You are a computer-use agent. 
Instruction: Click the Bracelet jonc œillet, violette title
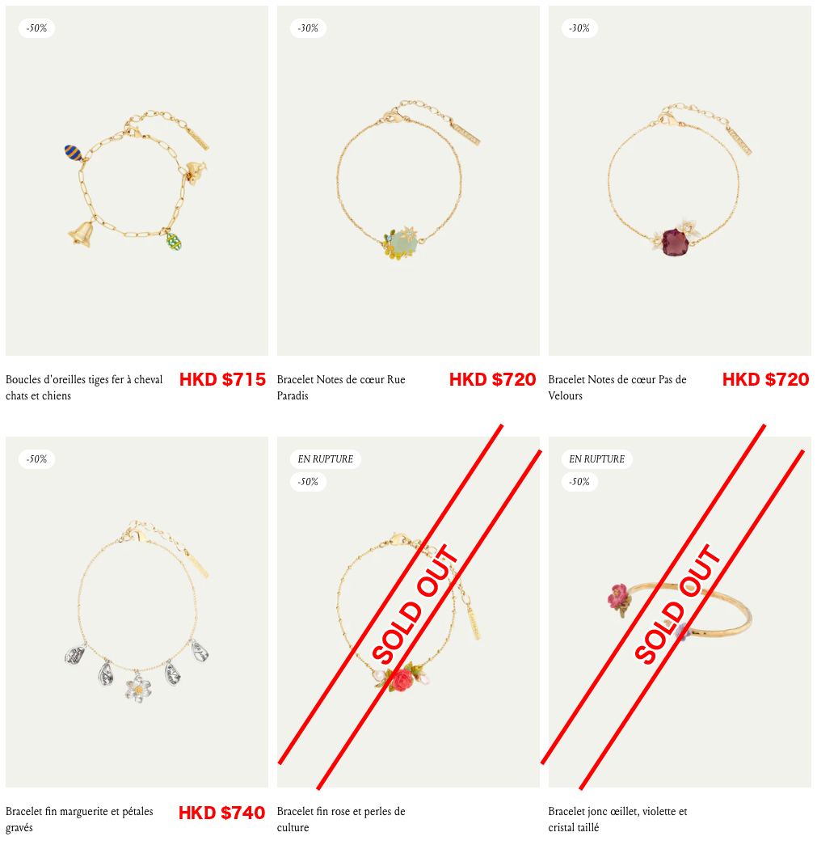click(x=617, y=819)
